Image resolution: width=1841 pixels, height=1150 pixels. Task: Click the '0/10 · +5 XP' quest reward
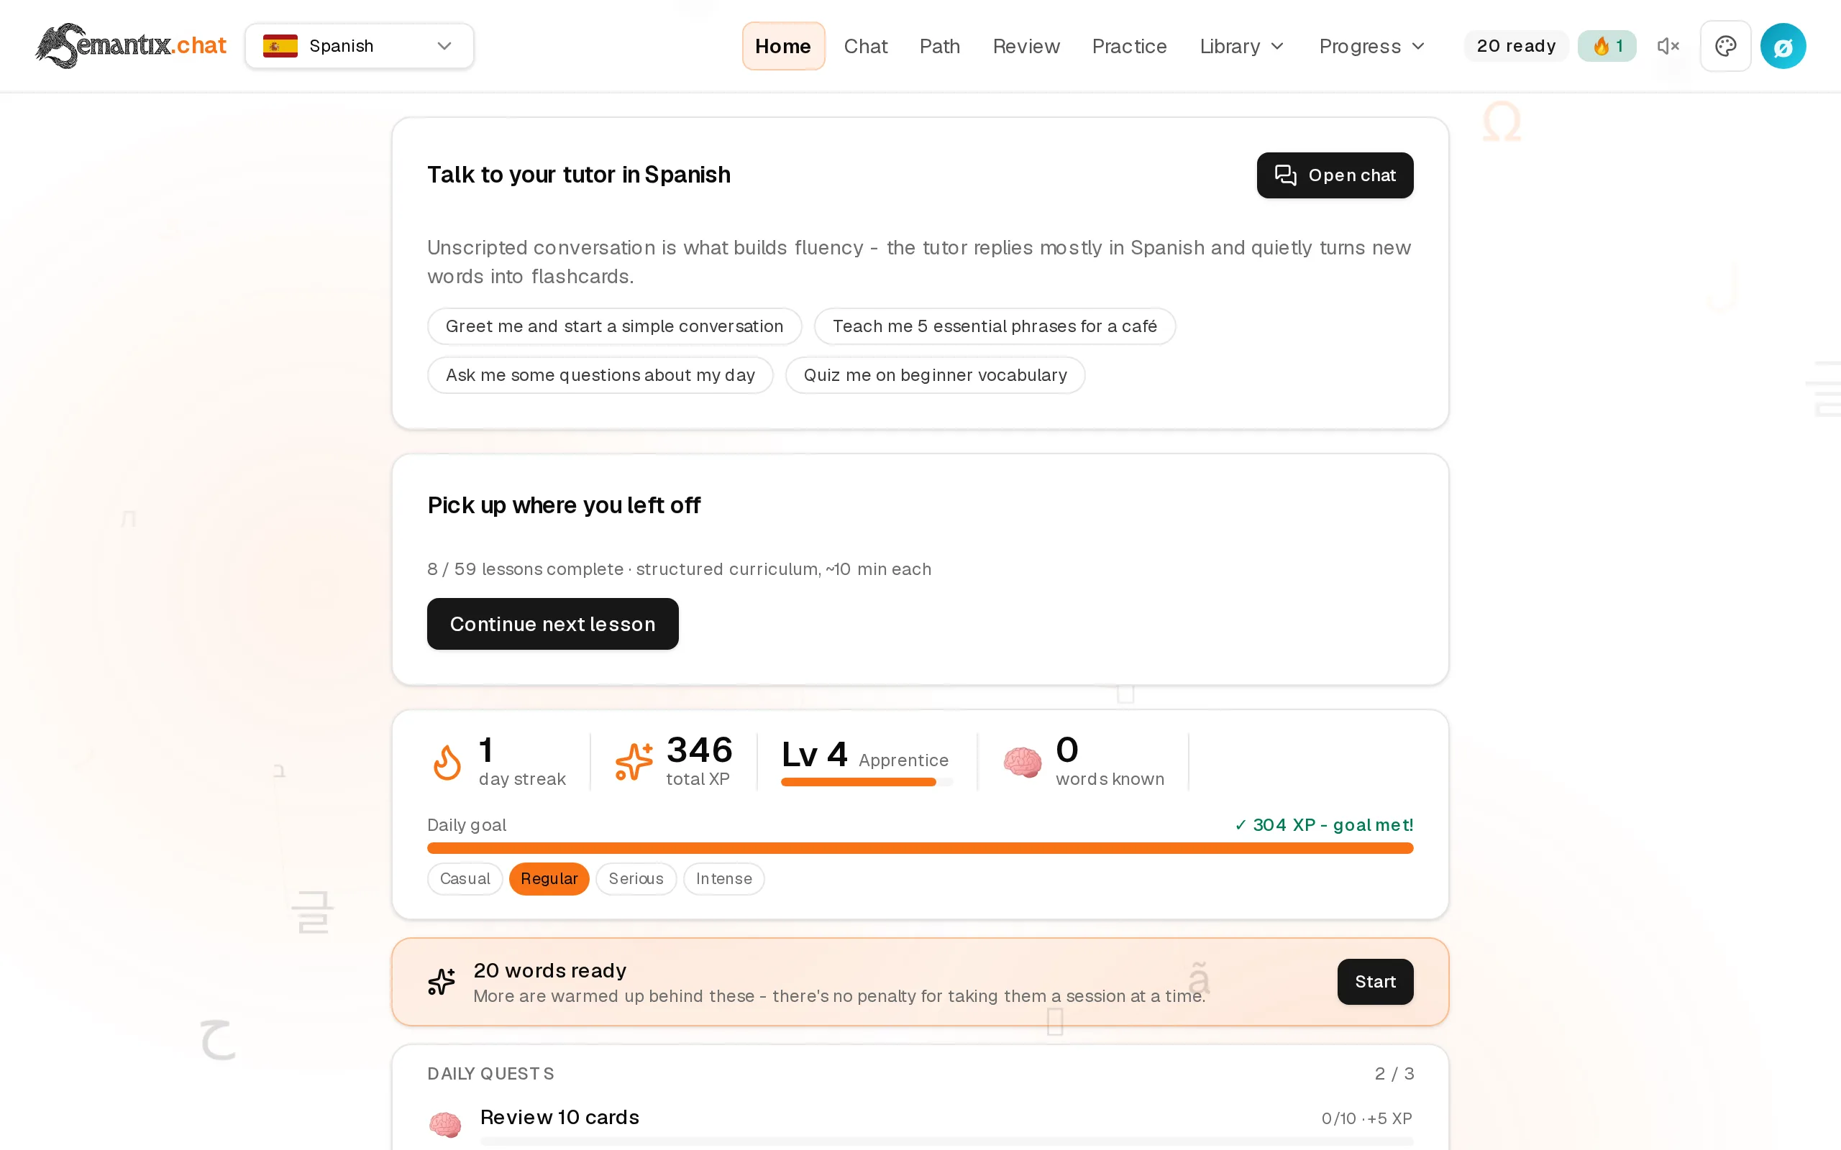[x=1366, y=1119]
